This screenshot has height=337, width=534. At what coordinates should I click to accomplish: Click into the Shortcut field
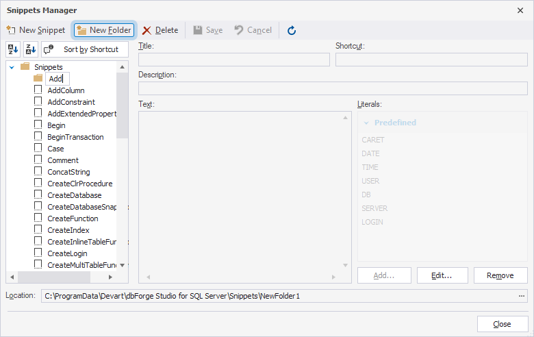click(431, 60)
